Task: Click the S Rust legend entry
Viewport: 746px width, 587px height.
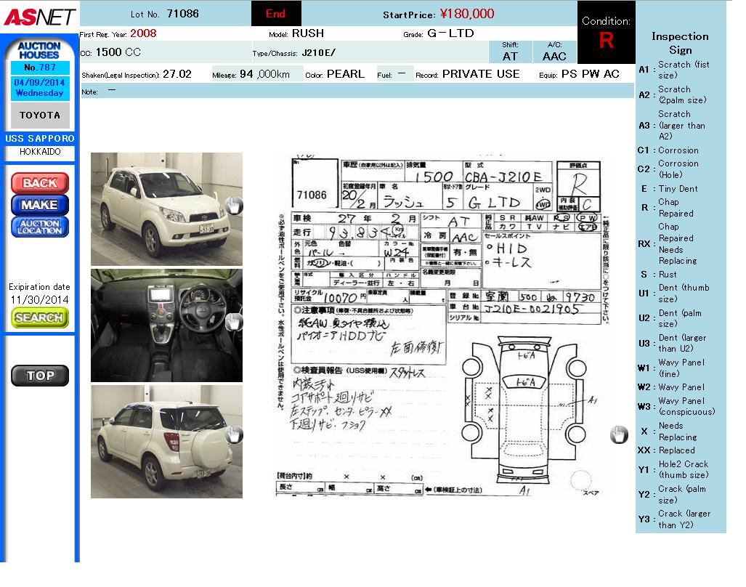Action: (x=658, y=275)
